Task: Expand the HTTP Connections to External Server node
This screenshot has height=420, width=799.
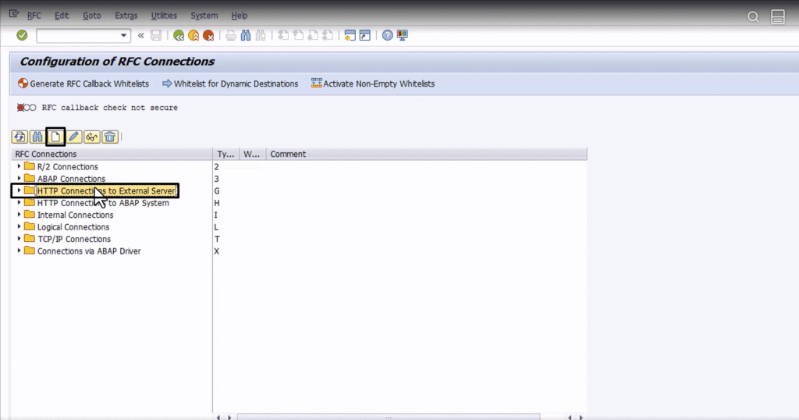Action: point(19,190)
